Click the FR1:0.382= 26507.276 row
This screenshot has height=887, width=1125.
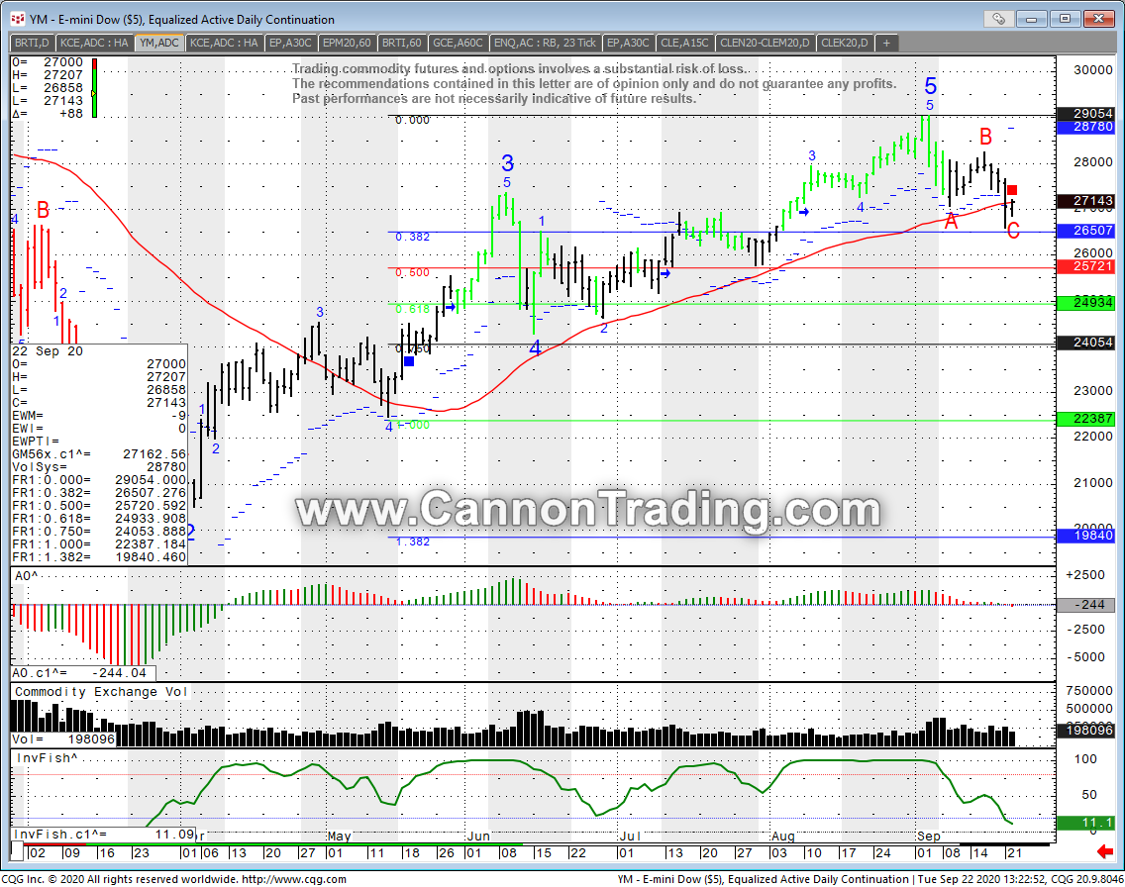point(99,493)
